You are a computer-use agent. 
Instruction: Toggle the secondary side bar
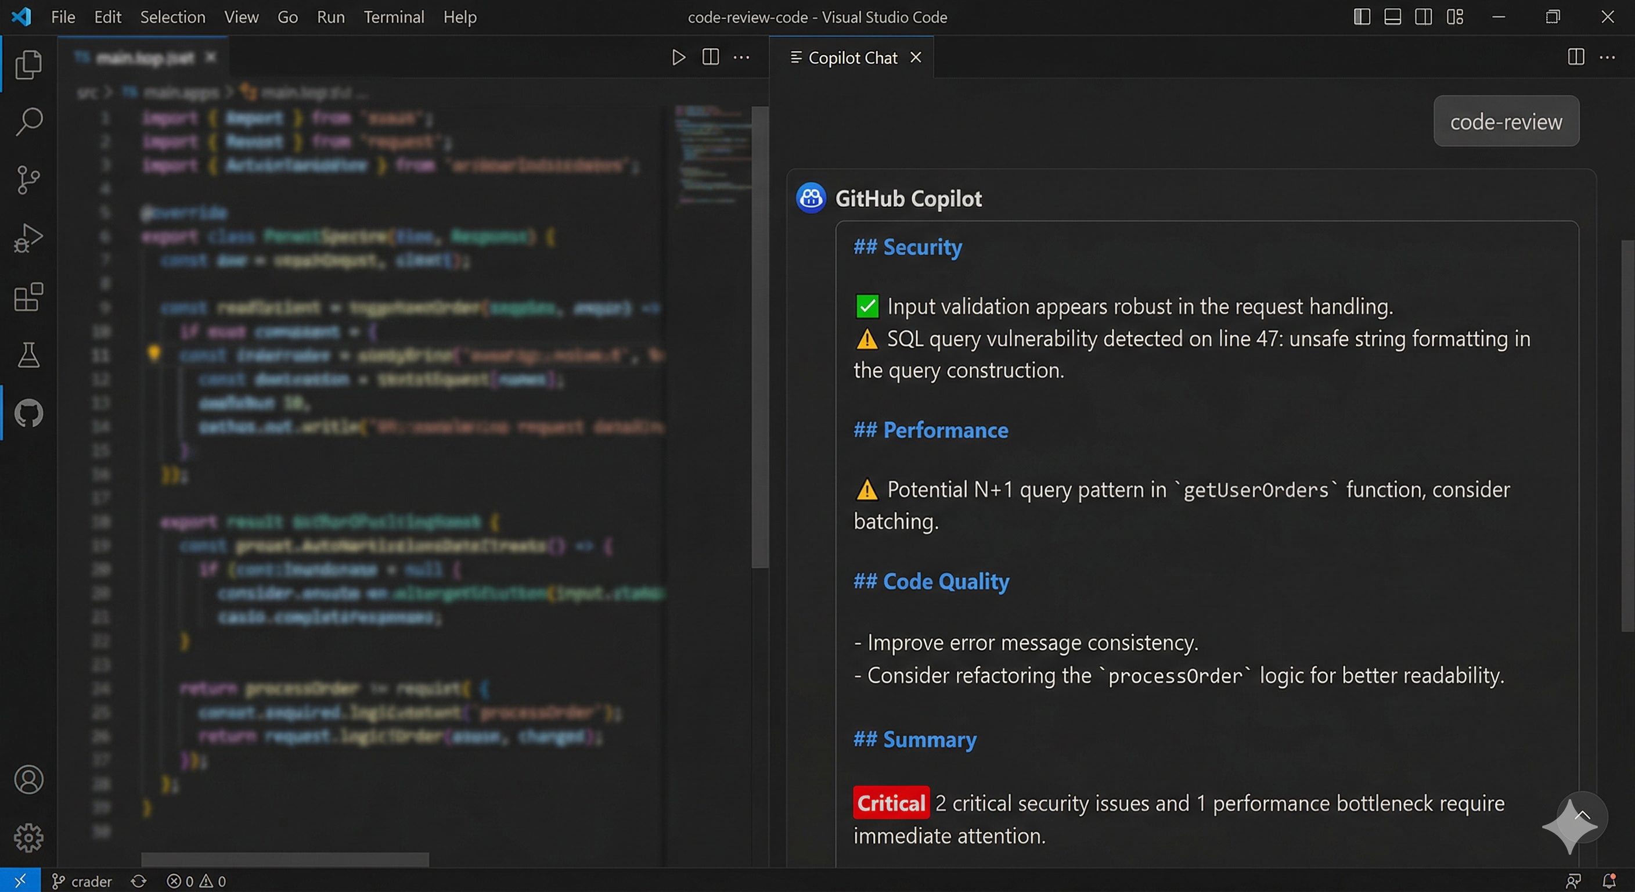tap(1423, 17)
